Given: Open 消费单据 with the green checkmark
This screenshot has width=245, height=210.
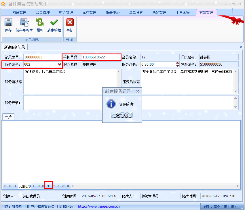Looking at the screenshot, I should (54, 22).
